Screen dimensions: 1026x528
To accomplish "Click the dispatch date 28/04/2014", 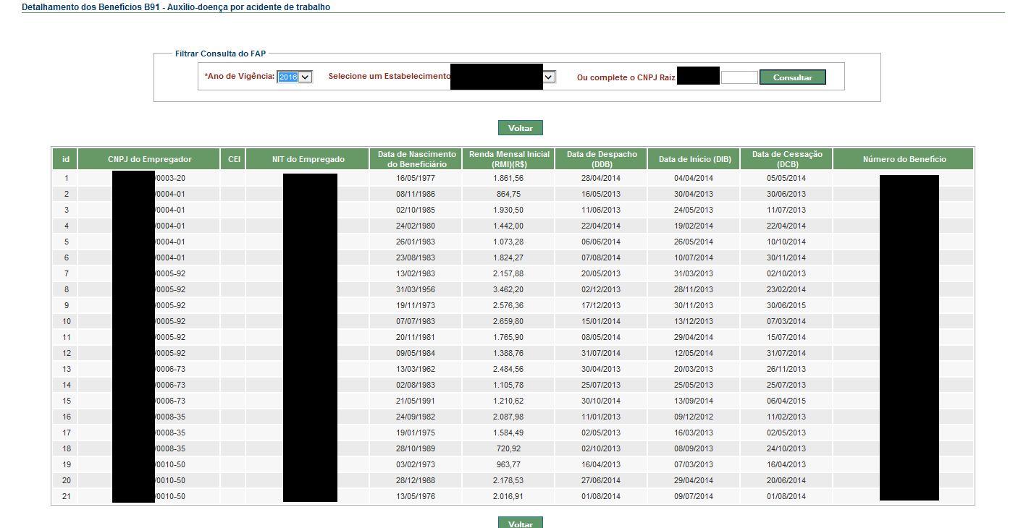I will (601, 178).
